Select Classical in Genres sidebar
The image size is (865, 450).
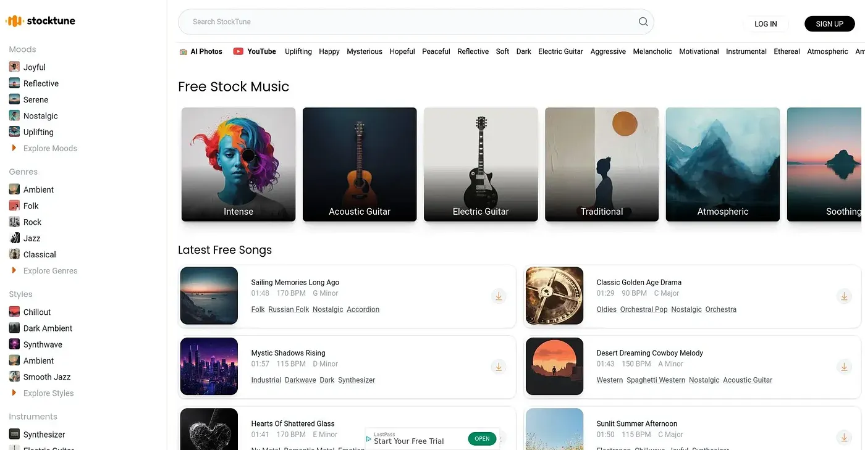pos(40,254)
